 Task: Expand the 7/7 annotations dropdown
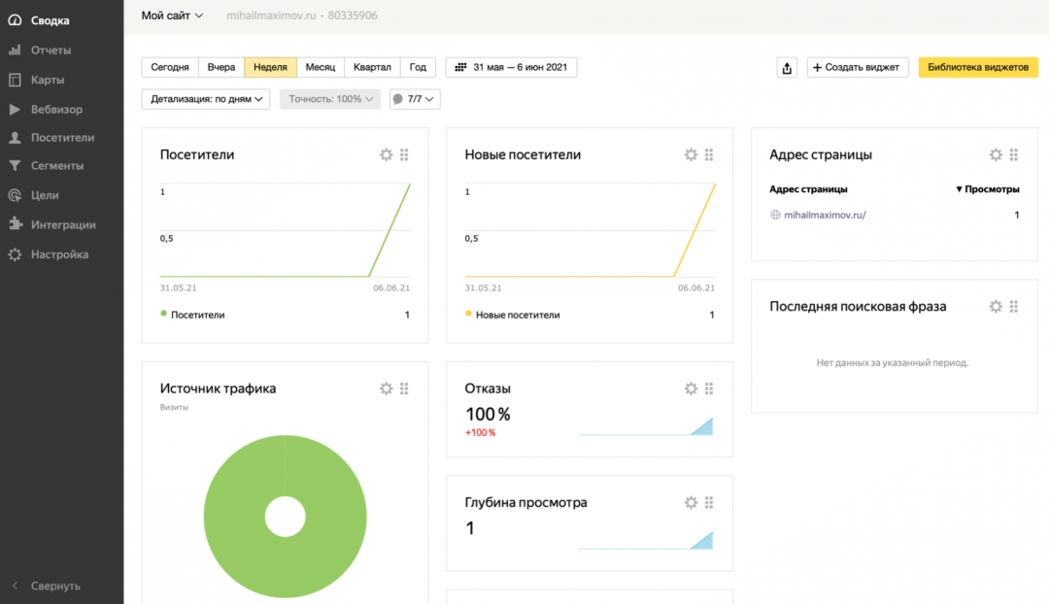[415, 99]
